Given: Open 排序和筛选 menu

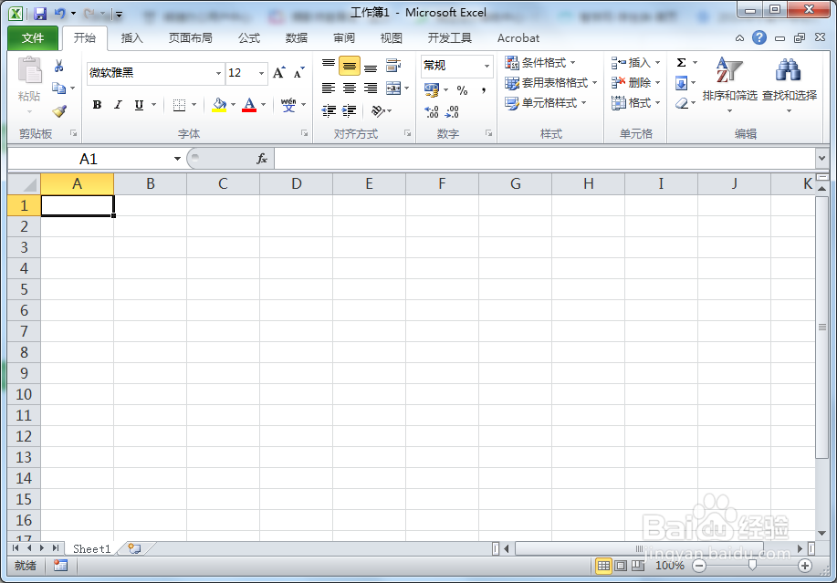Looking at the screenshot, I should (729, 86).
